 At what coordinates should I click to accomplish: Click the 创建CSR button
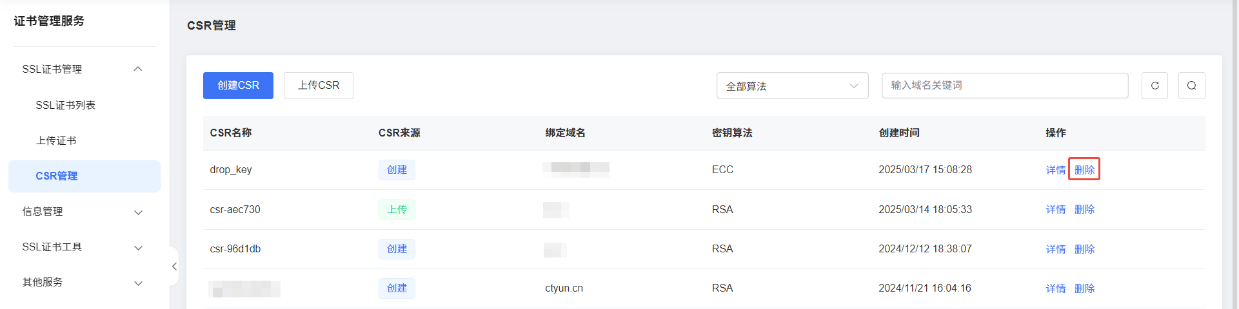tap(238, 86)
